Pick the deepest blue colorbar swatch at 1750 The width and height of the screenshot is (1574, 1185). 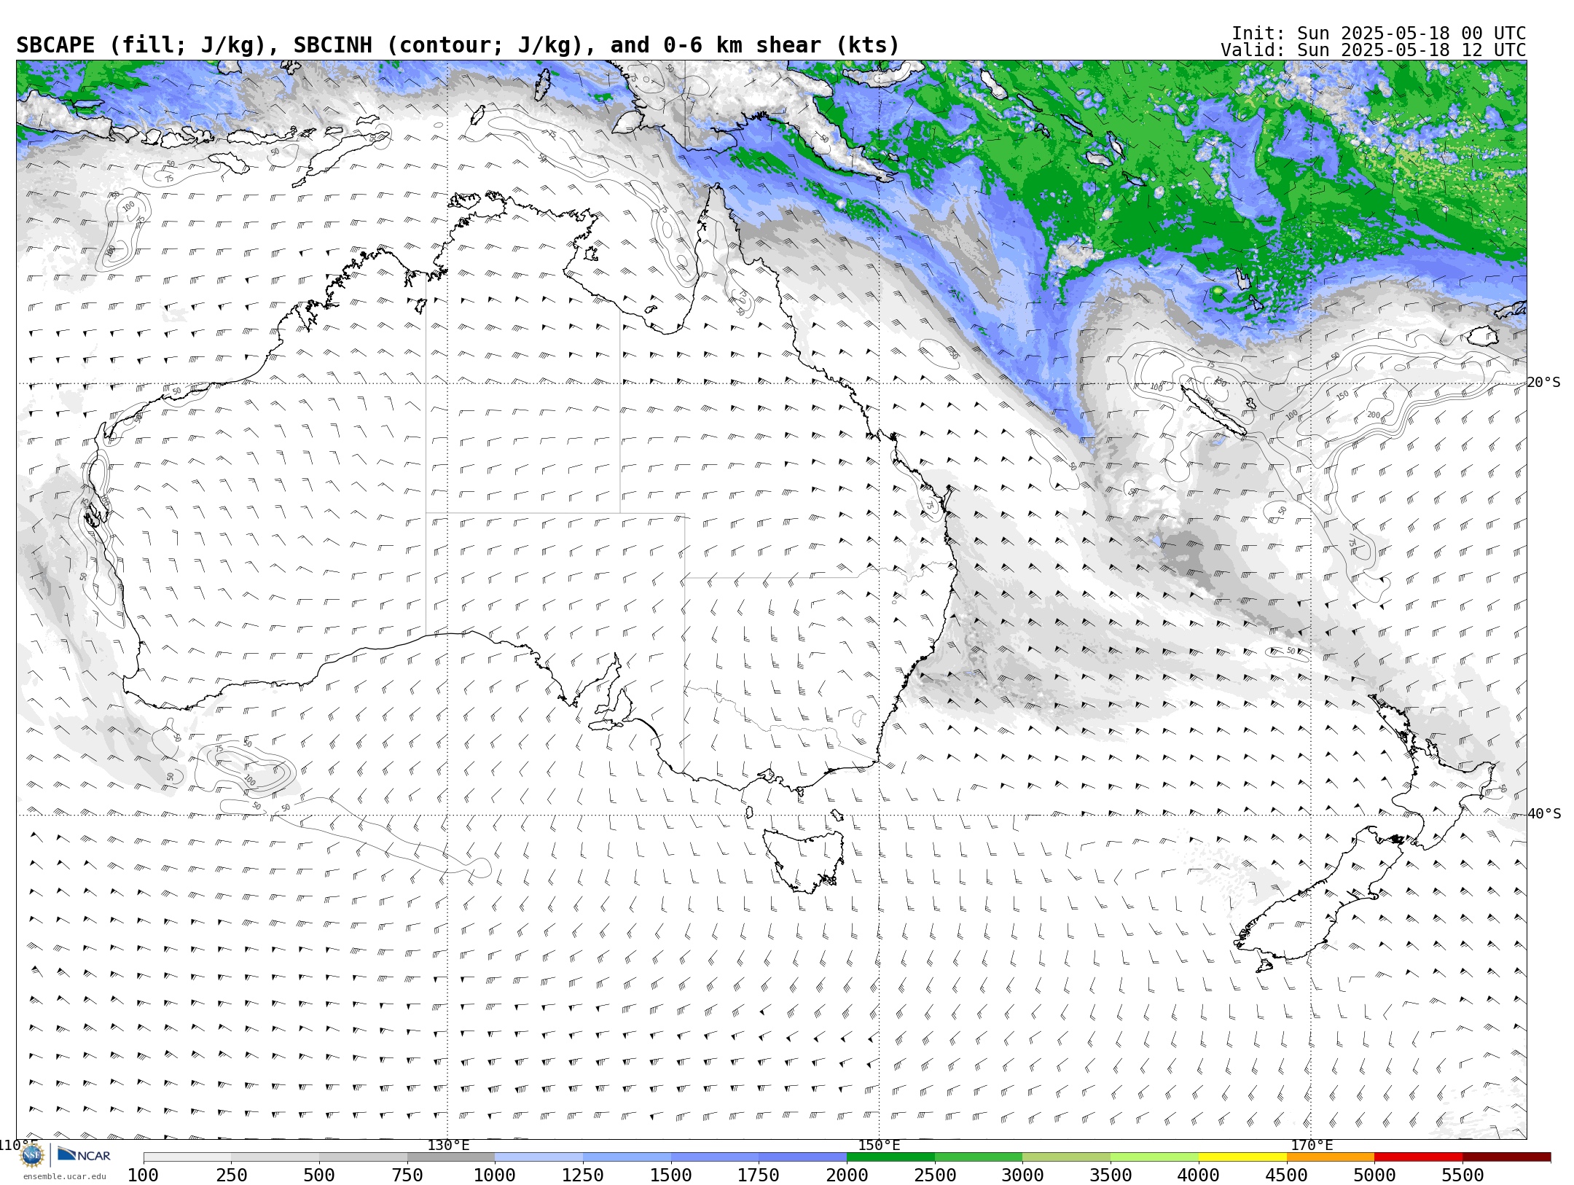[802, 1157]
